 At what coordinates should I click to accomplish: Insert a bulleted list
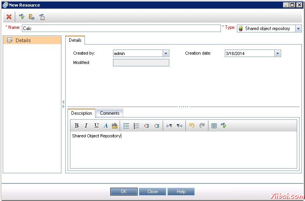click(x=126, y=126)
